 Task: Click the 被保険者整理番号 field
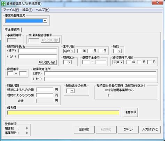tap(34, 40)
